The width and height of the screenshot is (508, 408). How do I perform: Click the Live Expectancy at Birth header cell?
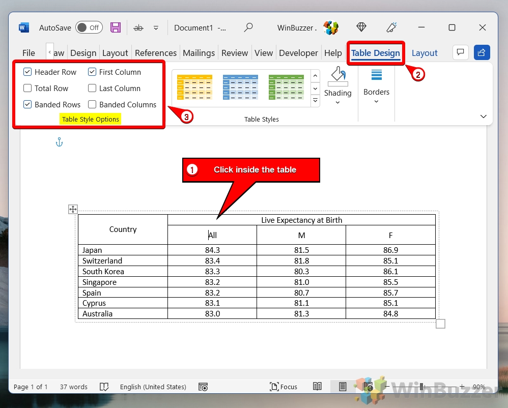tap(302, 220)
